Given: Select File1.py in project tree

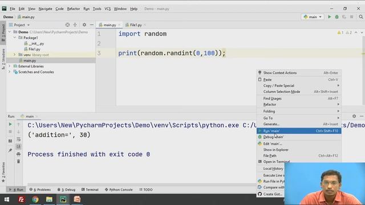Looking at the screenshot, I should tap(33, 49).
